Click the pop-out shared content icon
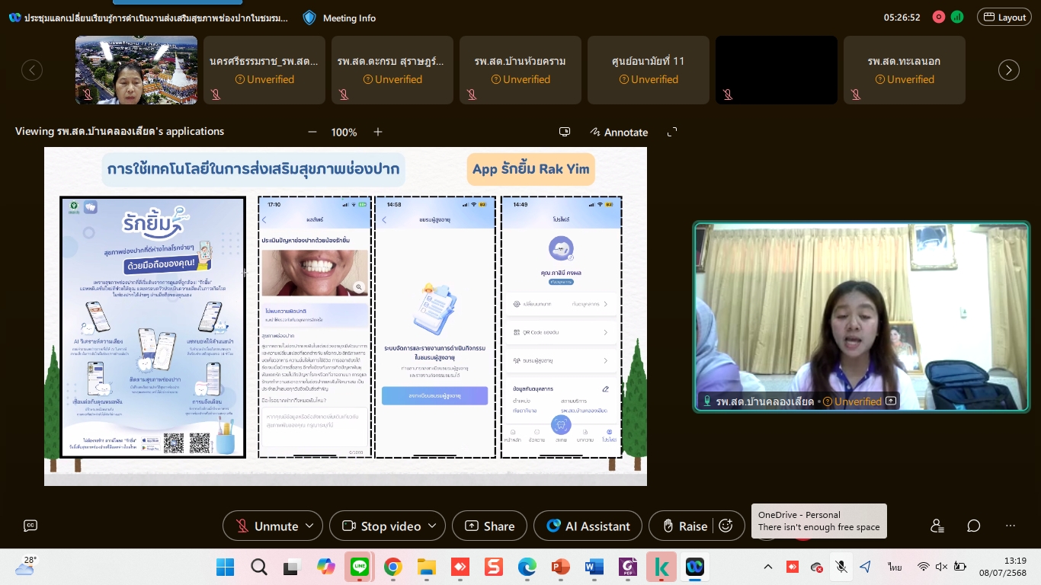The width and height of the screenshot is (1041, 585). coord(565,132)
